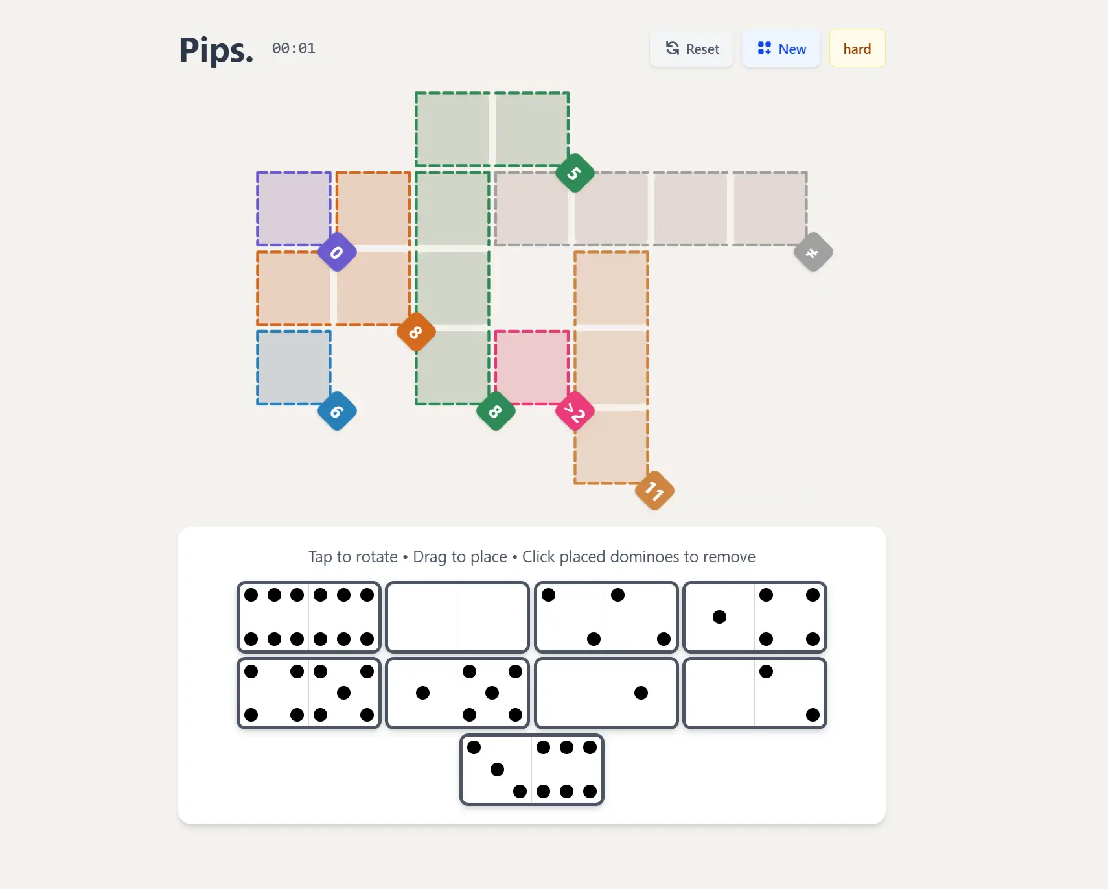Click the blue 6 constraint badge
This screenshot has height=889, width=1108.
(x=337, y=410)
